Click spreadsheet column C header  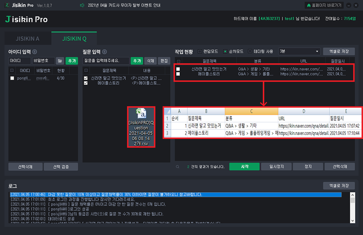(x=252, y=111)
